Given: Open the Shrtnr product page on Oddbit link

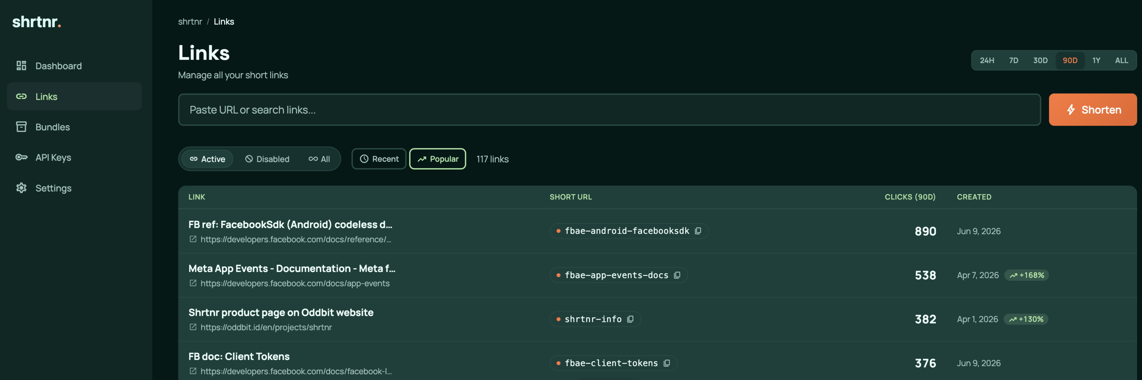Looking at the screenshot, I should (x=281, y=313).
